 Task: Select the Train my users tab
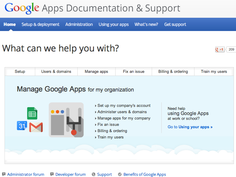(x=214, y=72)
